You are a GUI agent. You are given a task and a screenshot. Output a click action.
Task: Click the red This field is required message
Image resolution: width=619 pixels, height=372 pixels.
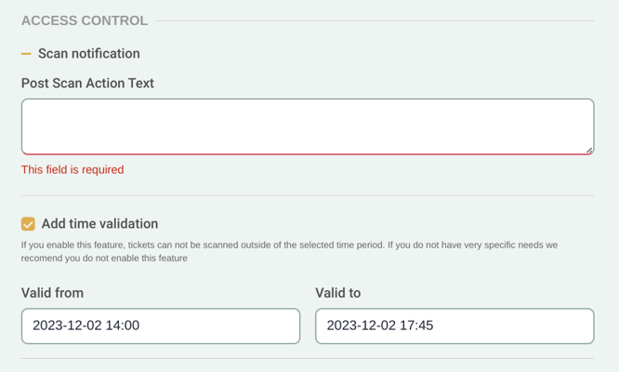72,170
